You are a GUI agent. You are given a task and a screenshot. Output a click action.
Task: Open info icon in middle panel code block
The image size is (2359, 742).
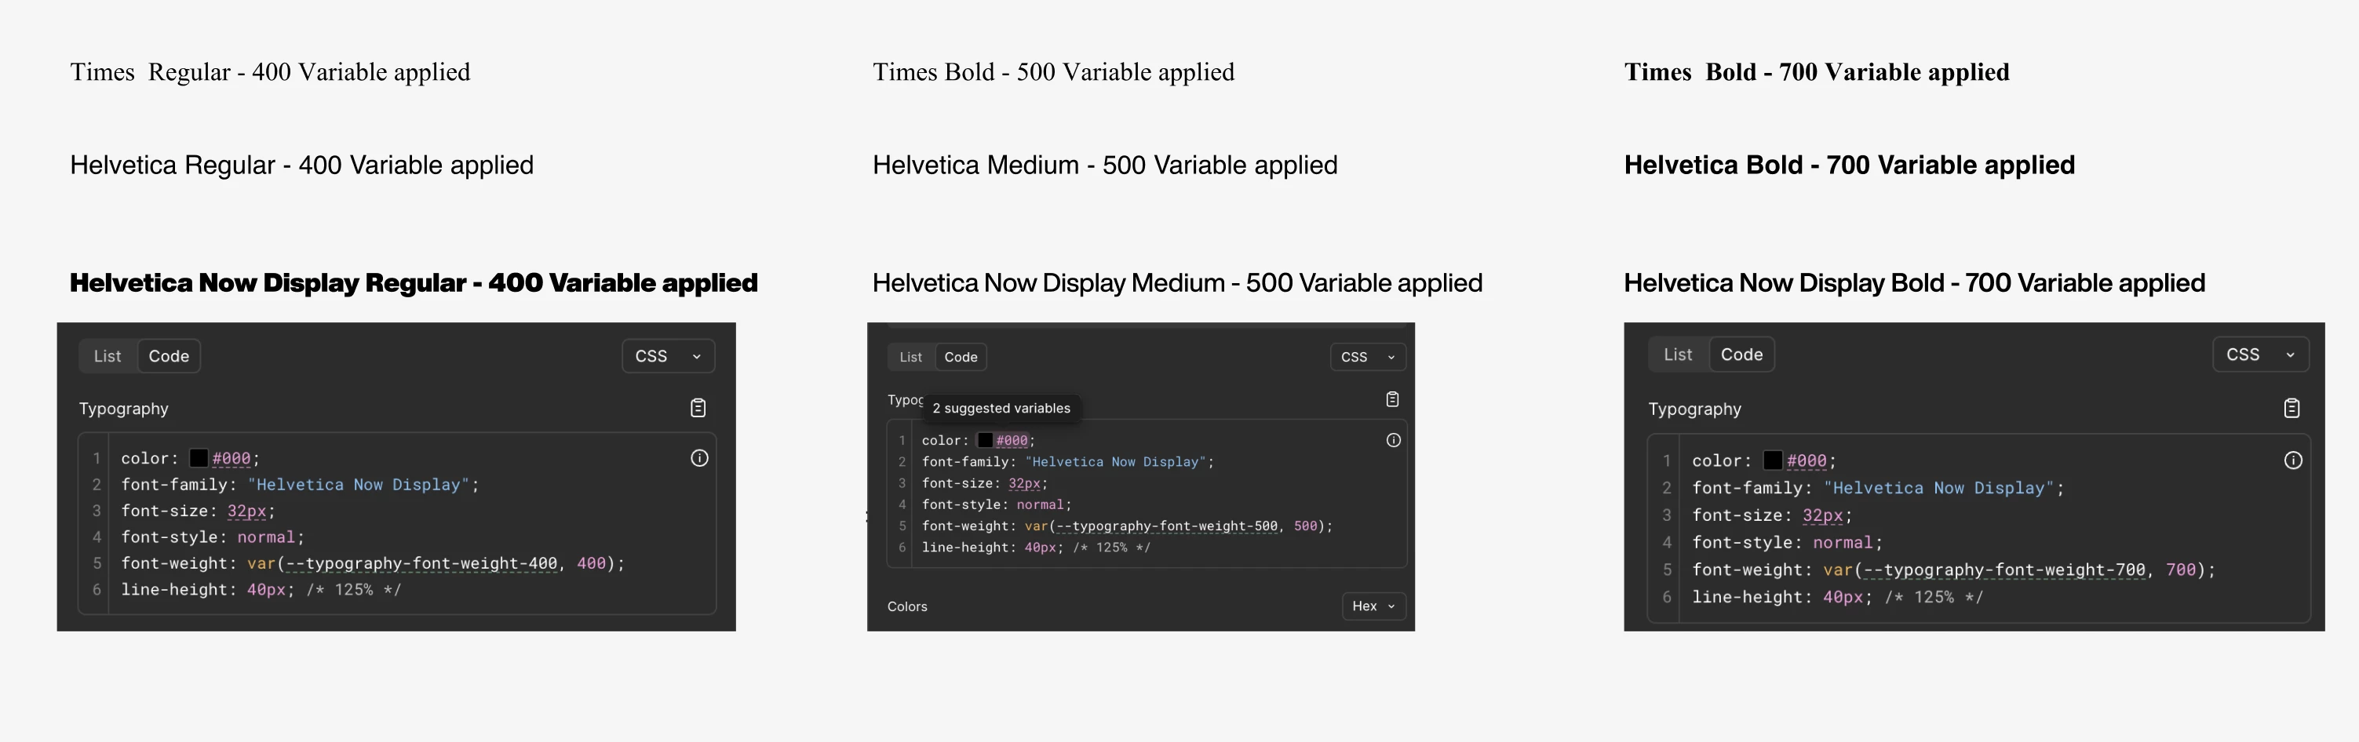1393,440
